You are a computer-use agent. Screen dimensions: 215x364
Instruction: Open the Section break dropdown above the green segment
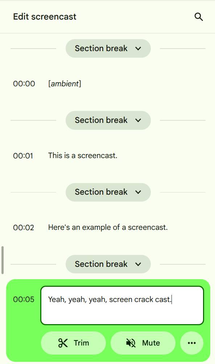(138, 264)
